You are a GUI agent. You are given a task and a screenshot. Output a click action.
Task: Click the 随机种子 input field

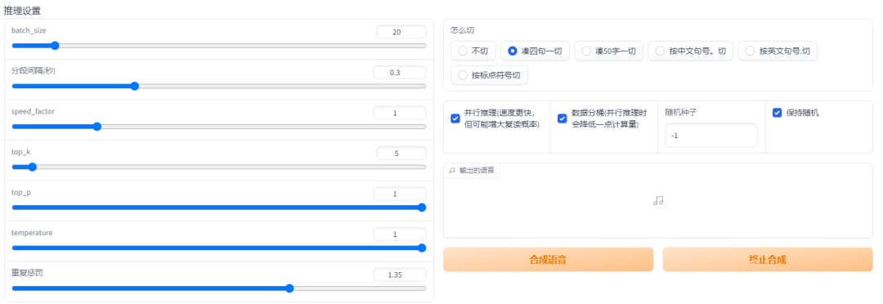[711, 136]
